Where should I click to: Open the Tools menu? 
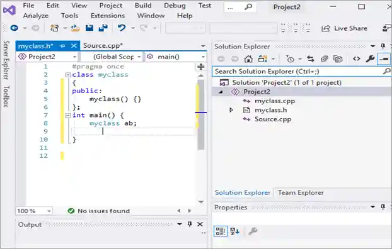pyautogui.click(x=69, y=16)
